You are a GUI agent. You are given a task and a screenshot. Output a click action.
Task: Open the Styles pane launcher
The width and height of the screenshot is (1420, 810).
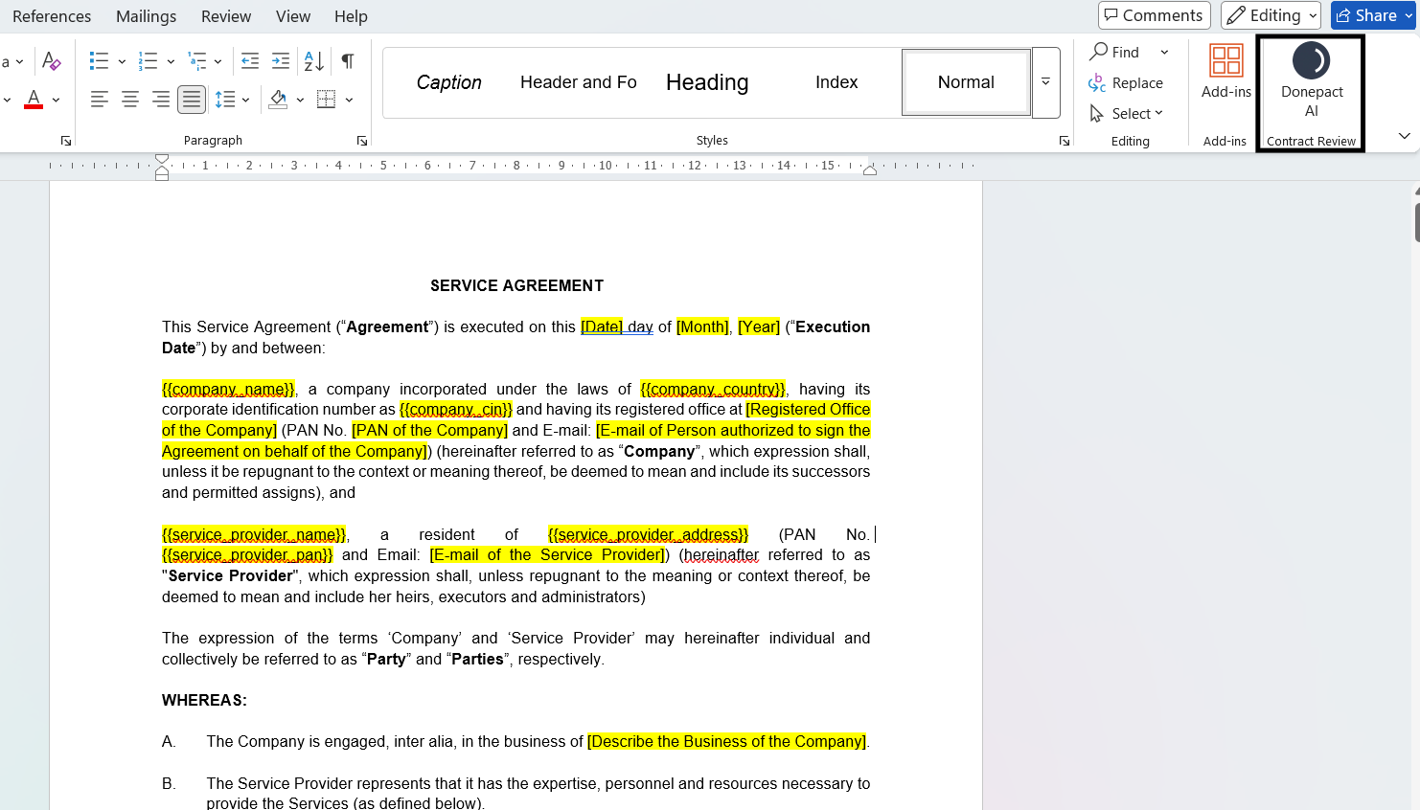pyautogui.click(x=1065, y=141)
